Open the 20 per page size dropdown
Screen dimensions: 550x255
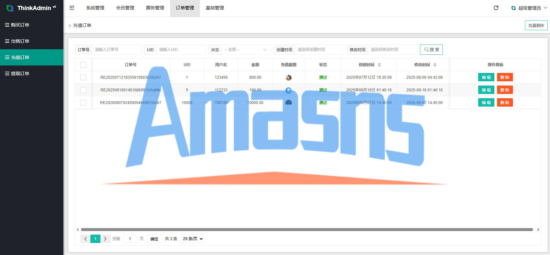(192, 239)
